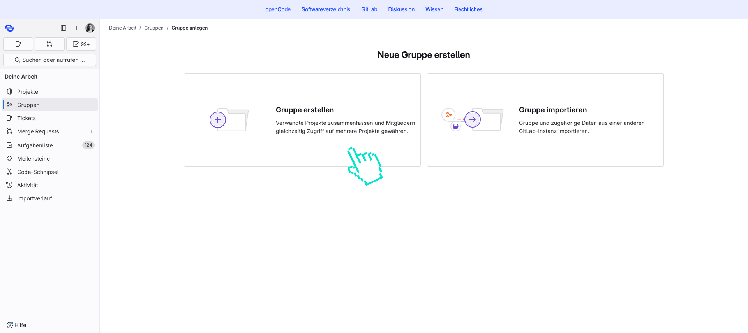Toggle the sidebar collapse icon

click(x=64, y=28)
